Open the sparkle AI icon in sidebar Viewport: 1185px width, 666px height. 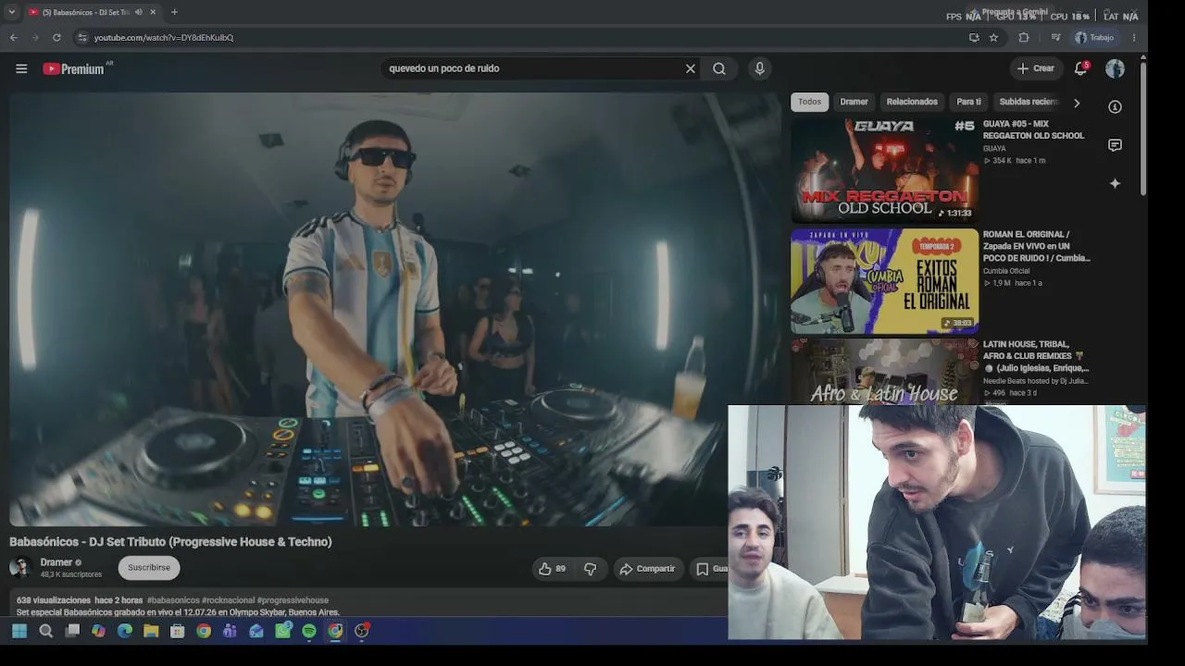pyautogui.click(x=1115, y=183)
